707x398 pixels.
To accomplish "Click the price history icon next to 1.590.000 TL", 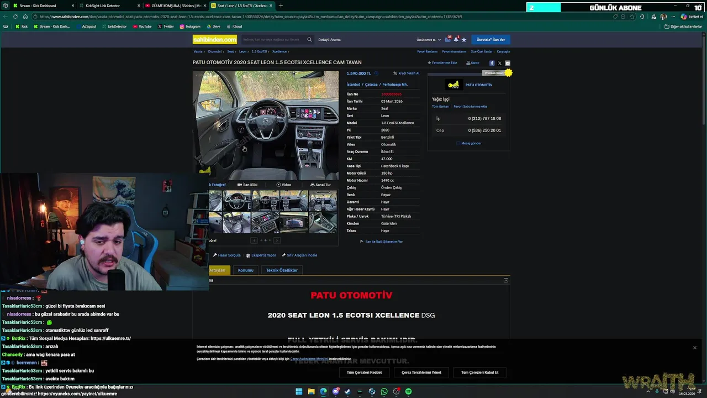I will 377,73.
